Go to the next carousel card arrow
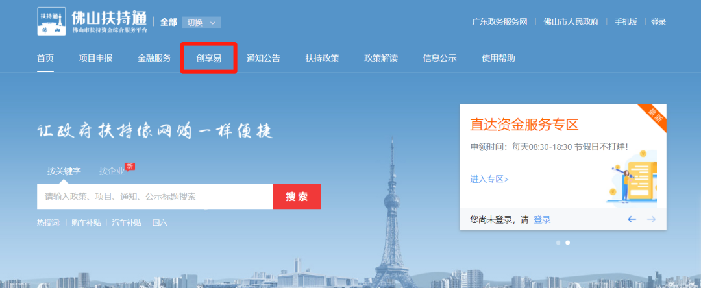701x288 pixels. 651,219
